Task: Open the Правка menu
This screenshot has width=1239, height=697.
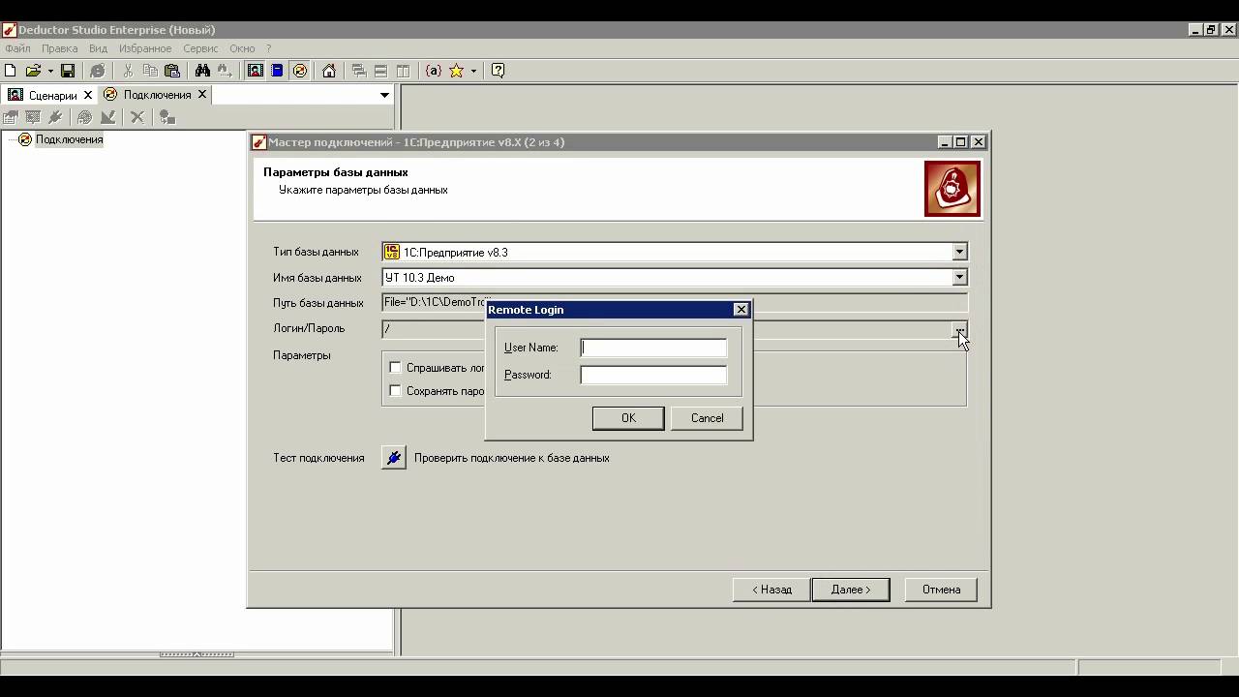Action: [x=60, y=48]
